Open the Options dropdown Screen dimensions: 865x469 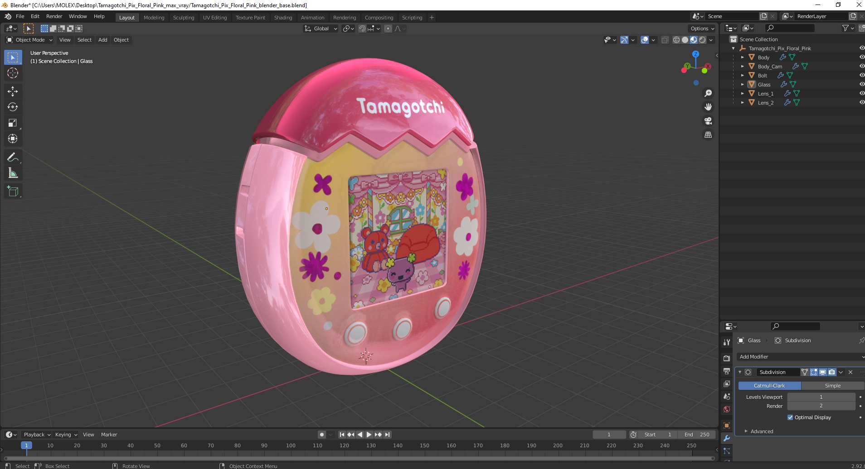pyautogui.click(x=702, y=29)
